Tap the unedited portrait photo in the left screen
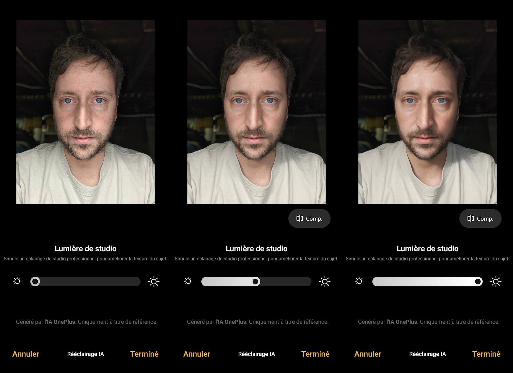 point(85,112)
